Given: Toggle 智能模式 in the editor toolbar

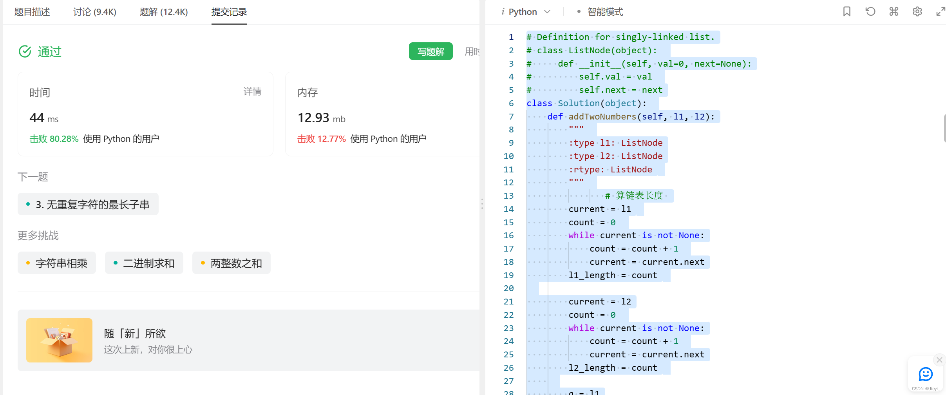Looking at the screenshot, I should click(x=603, y=12).
